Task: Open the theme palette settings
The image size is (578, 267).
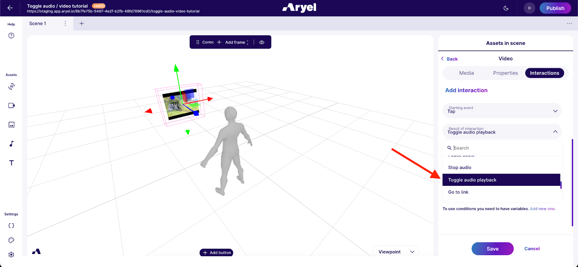Action: point(11,240)
